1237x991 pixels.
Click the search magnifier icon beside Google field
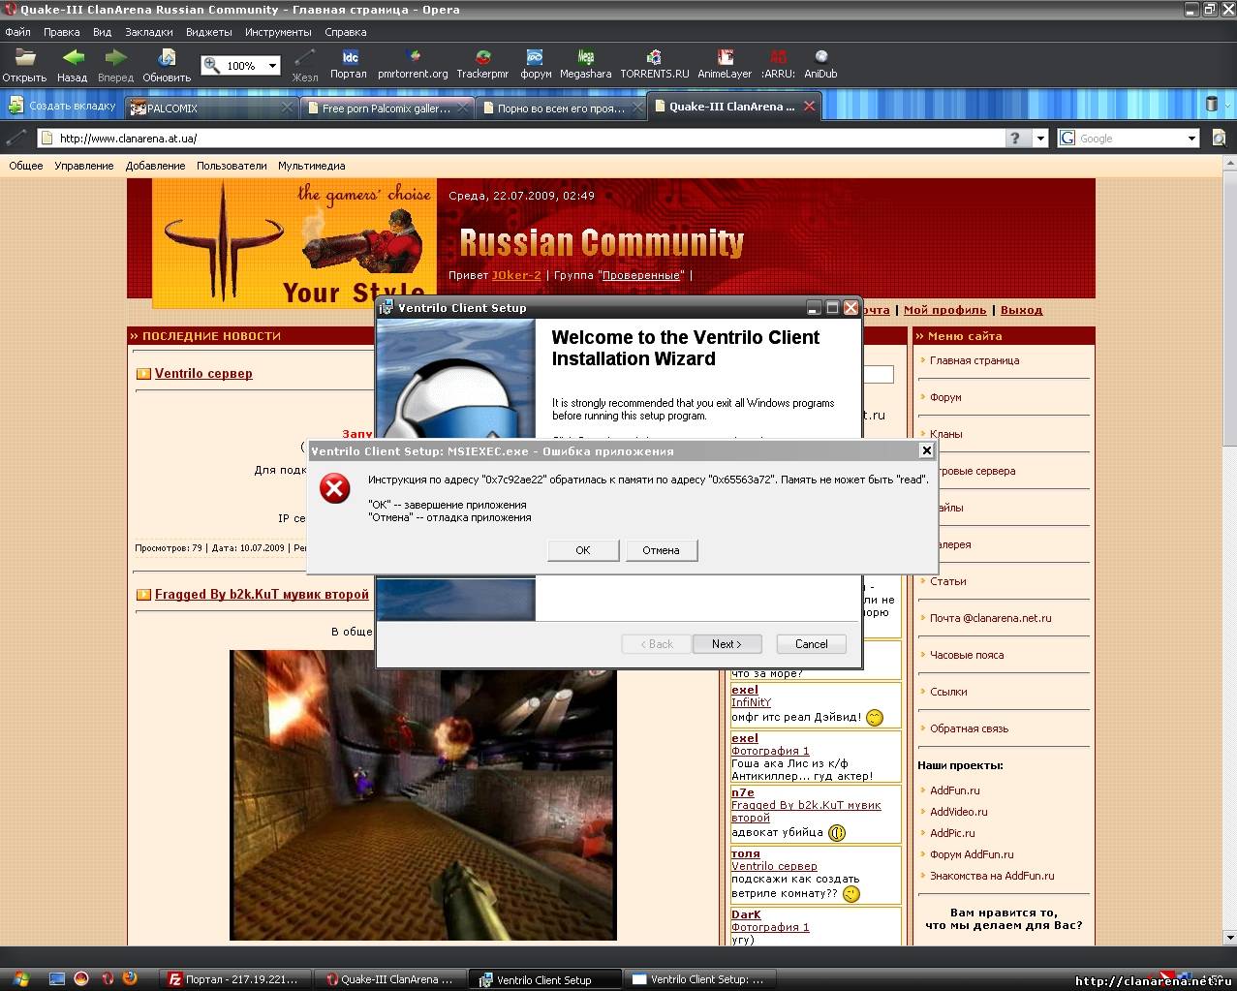pos(1219,139)
